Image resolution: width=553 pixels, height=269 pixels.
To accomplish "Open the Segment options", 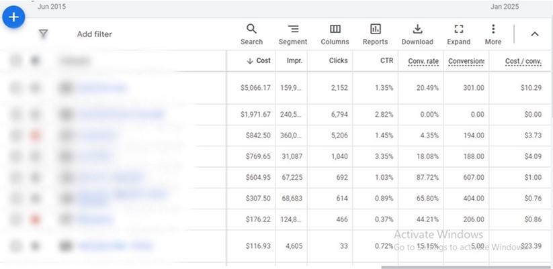I will click(x=293, y=34).
